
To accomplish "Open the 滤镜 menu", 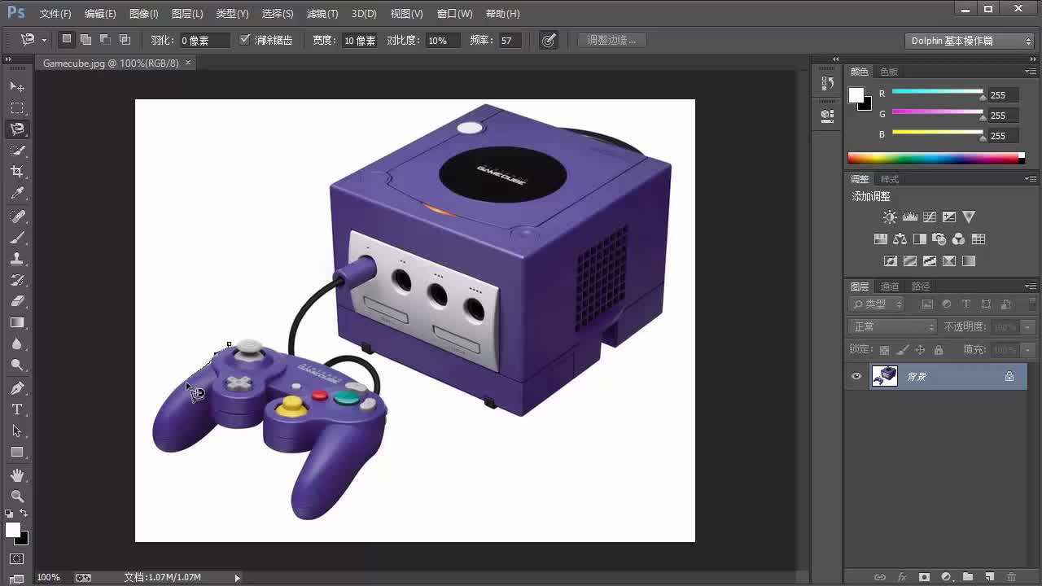I will (x=322, y=13).
